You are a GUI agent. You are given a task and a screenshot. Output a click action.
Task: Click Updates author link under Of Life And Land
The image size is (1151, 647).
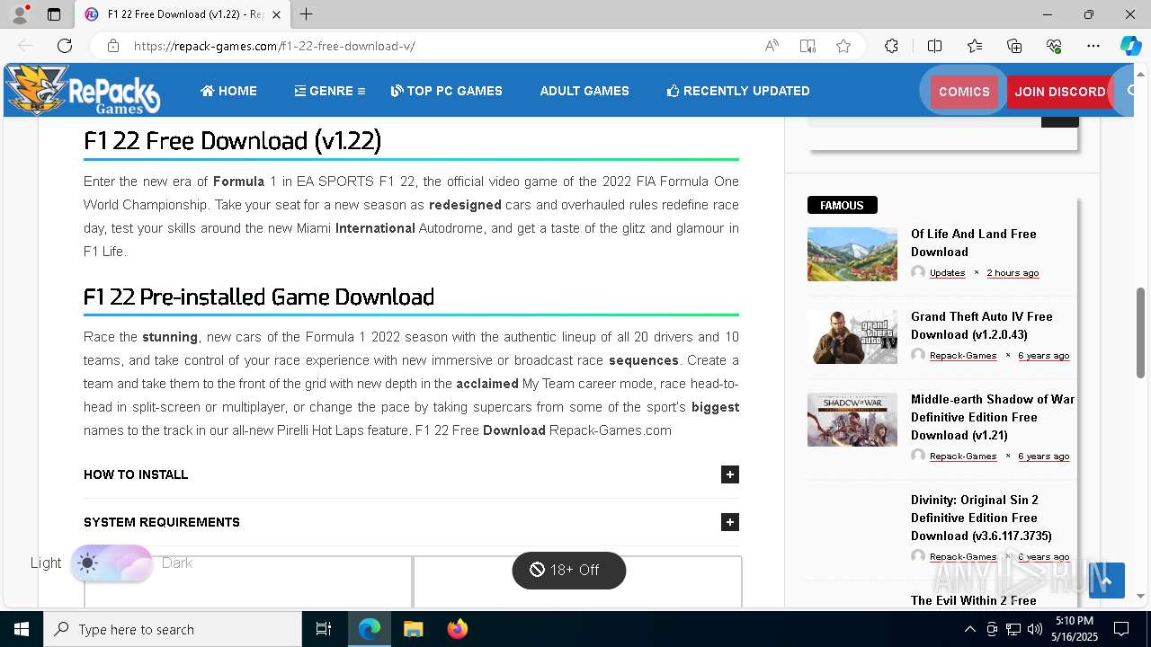[x=947, y=272]
